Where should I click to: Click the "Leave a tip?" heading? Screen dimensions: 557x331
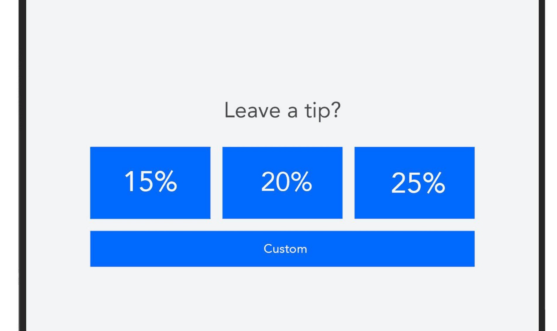(x=282, y=110)
